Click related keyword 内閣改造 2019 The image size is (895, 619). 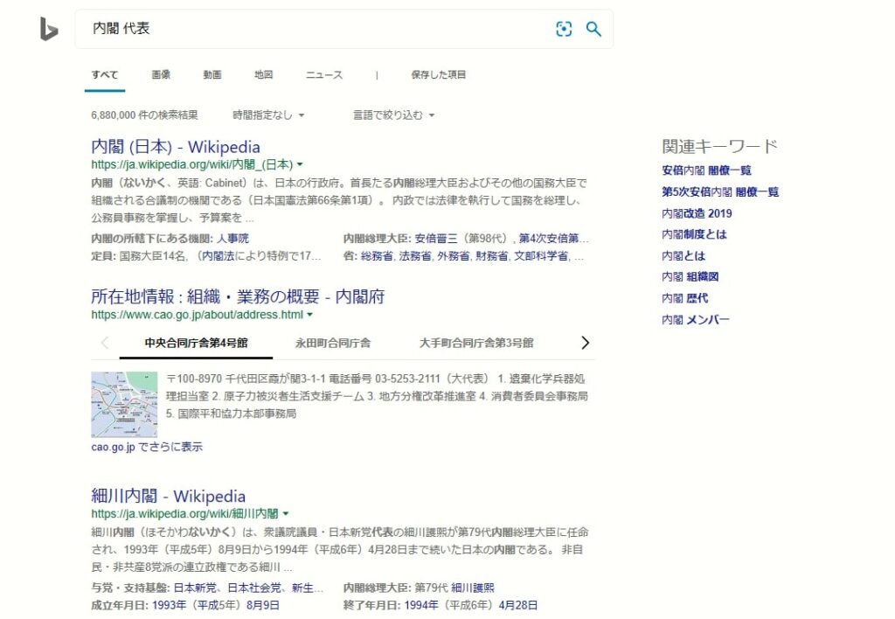point(697,213)
